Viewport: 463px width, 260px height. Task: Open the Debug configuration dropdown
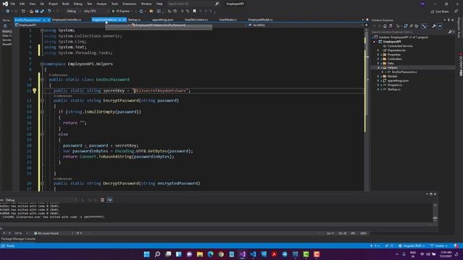(x=73, y=12)
